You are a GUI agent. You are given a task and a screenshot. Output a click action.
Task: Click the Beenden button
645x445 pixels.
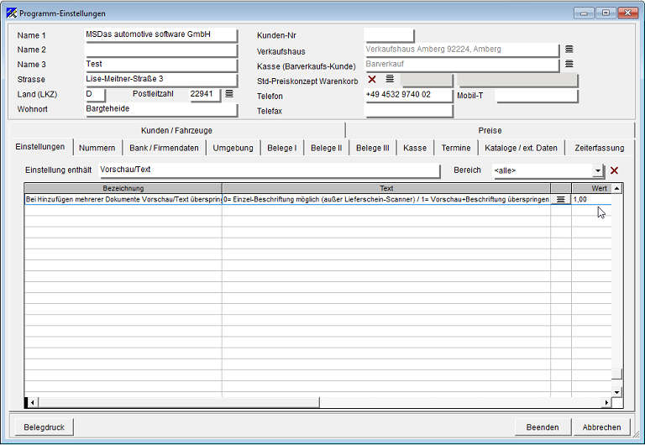543,427
